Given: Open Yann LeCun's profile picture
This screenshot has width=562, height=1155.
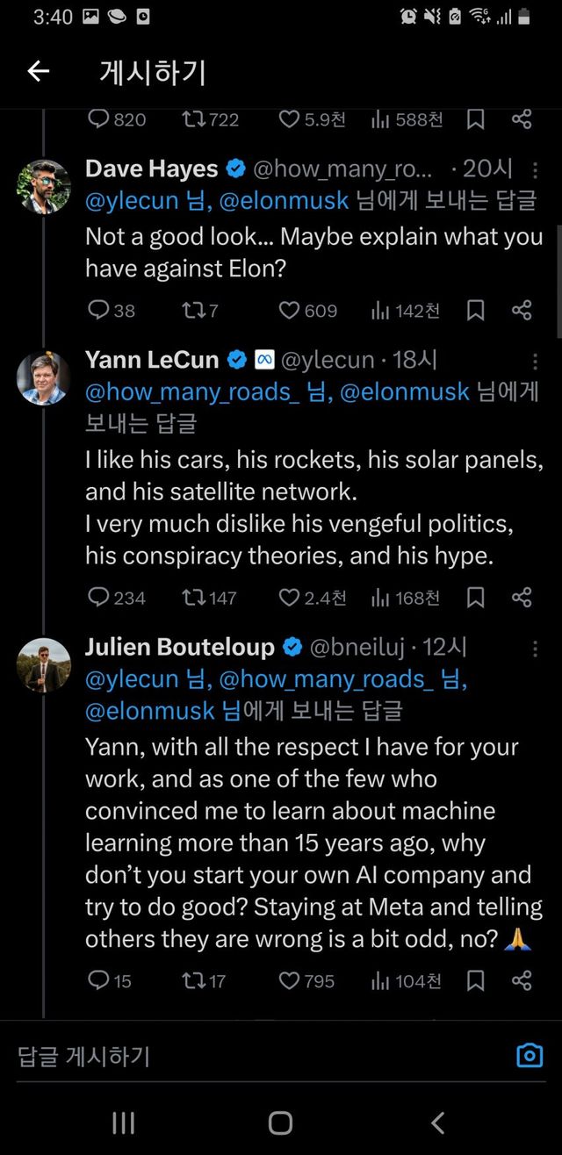Looking at the screenshot, I should (44, 377).
